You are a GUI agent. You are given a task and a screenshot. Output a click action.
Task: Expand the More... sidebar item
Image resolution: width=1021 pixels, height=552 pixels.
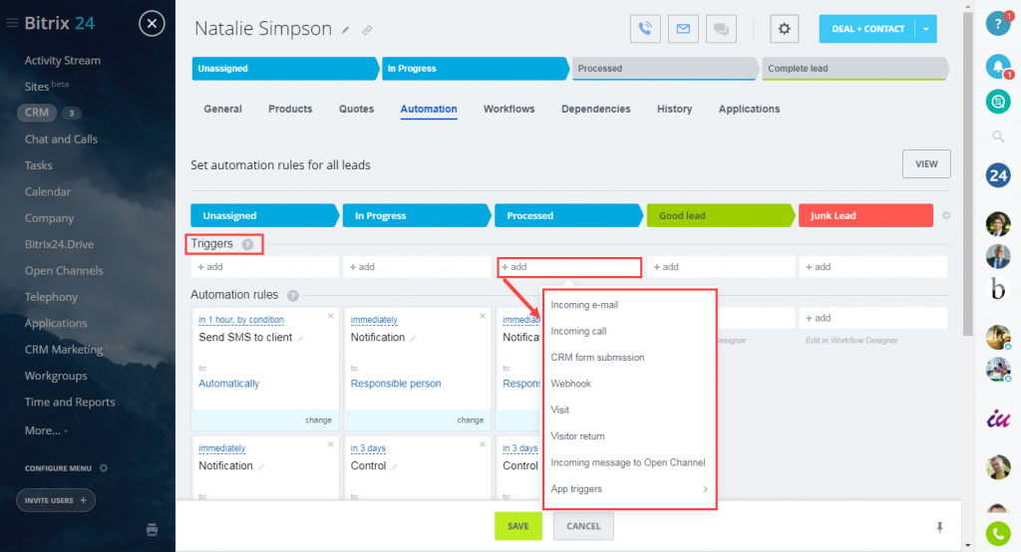coord(46,430)
